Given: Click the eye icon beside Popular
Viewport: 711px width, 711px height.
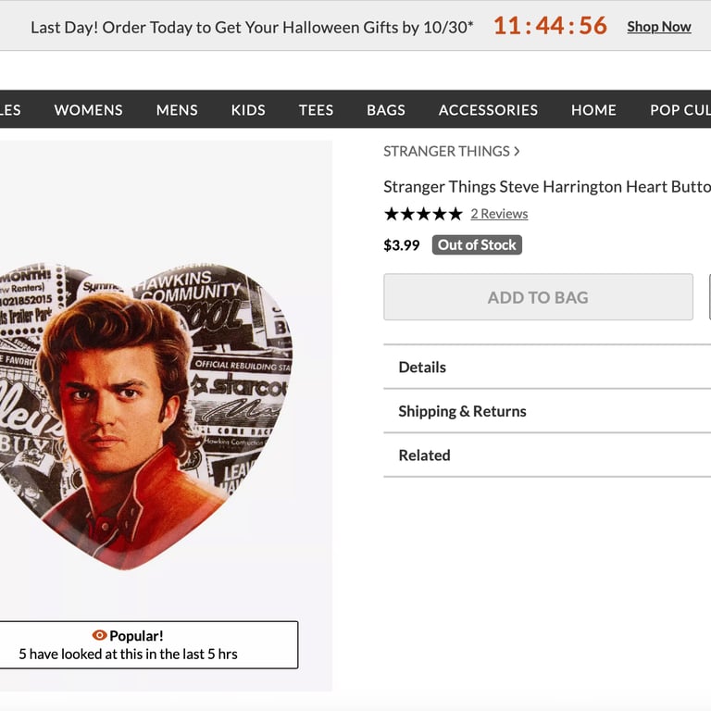Looking at the screenshot, I should pos(100,635).
